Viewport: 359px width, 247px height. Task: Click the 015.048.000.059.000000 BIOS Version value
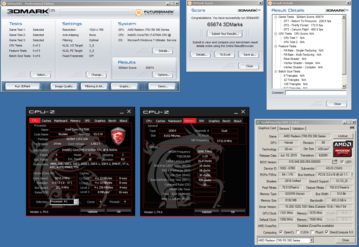305,162
